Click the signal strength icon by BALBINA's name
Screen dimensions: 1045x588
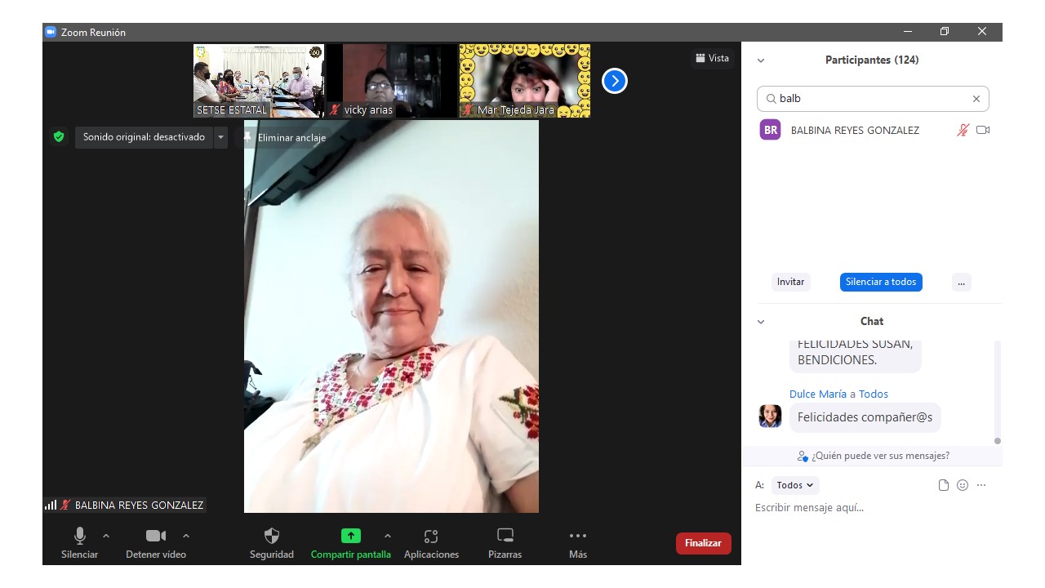(51, 506)
